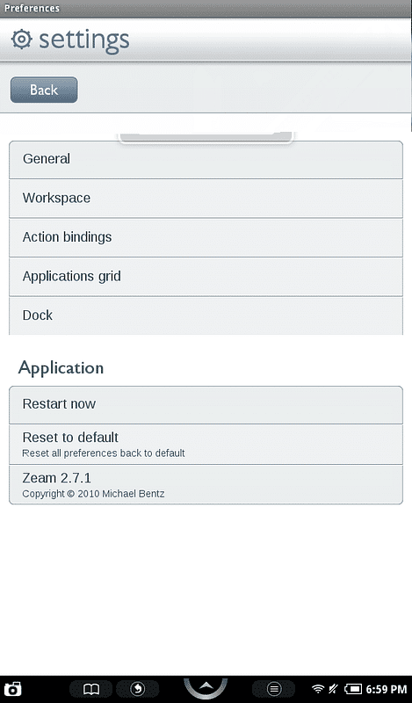Click the battery indicator icon
This screenshot has height=703, width=412.
pyautogui.click(x=353, y=689)
